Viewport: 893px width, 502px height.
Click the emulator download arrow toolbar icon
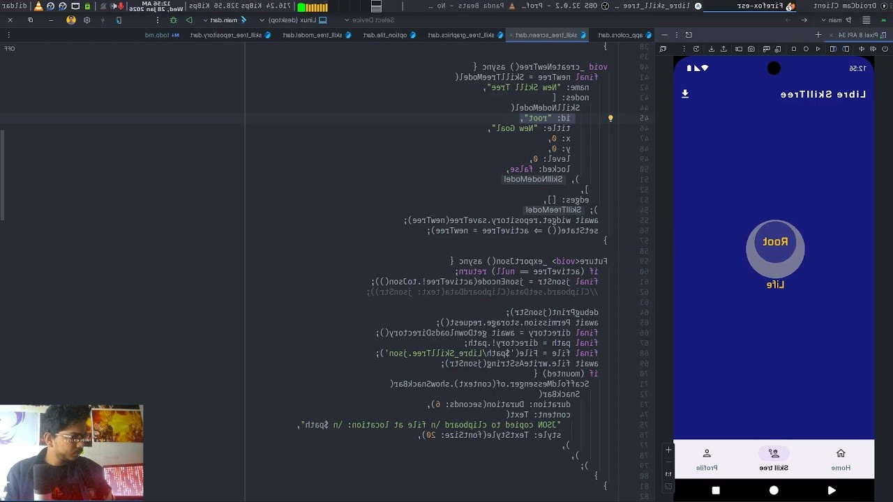pos(712,49)
